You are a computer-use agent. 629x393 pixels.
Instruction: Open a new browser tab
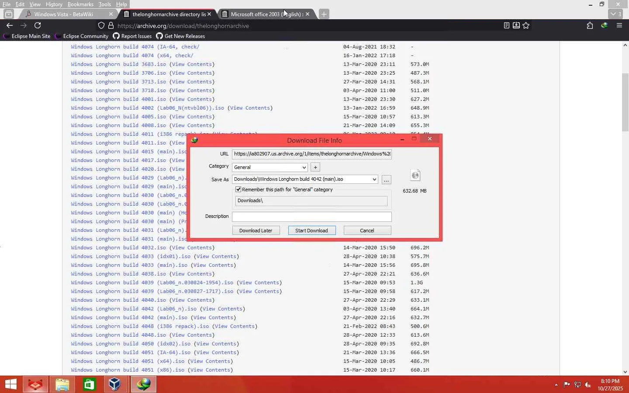[x=324, y=14]
